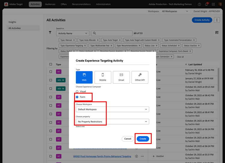The width and height of the screenshot is (225, 163).
Task: Remove the Type: Manual filter chip
Action: pos(74,40)
